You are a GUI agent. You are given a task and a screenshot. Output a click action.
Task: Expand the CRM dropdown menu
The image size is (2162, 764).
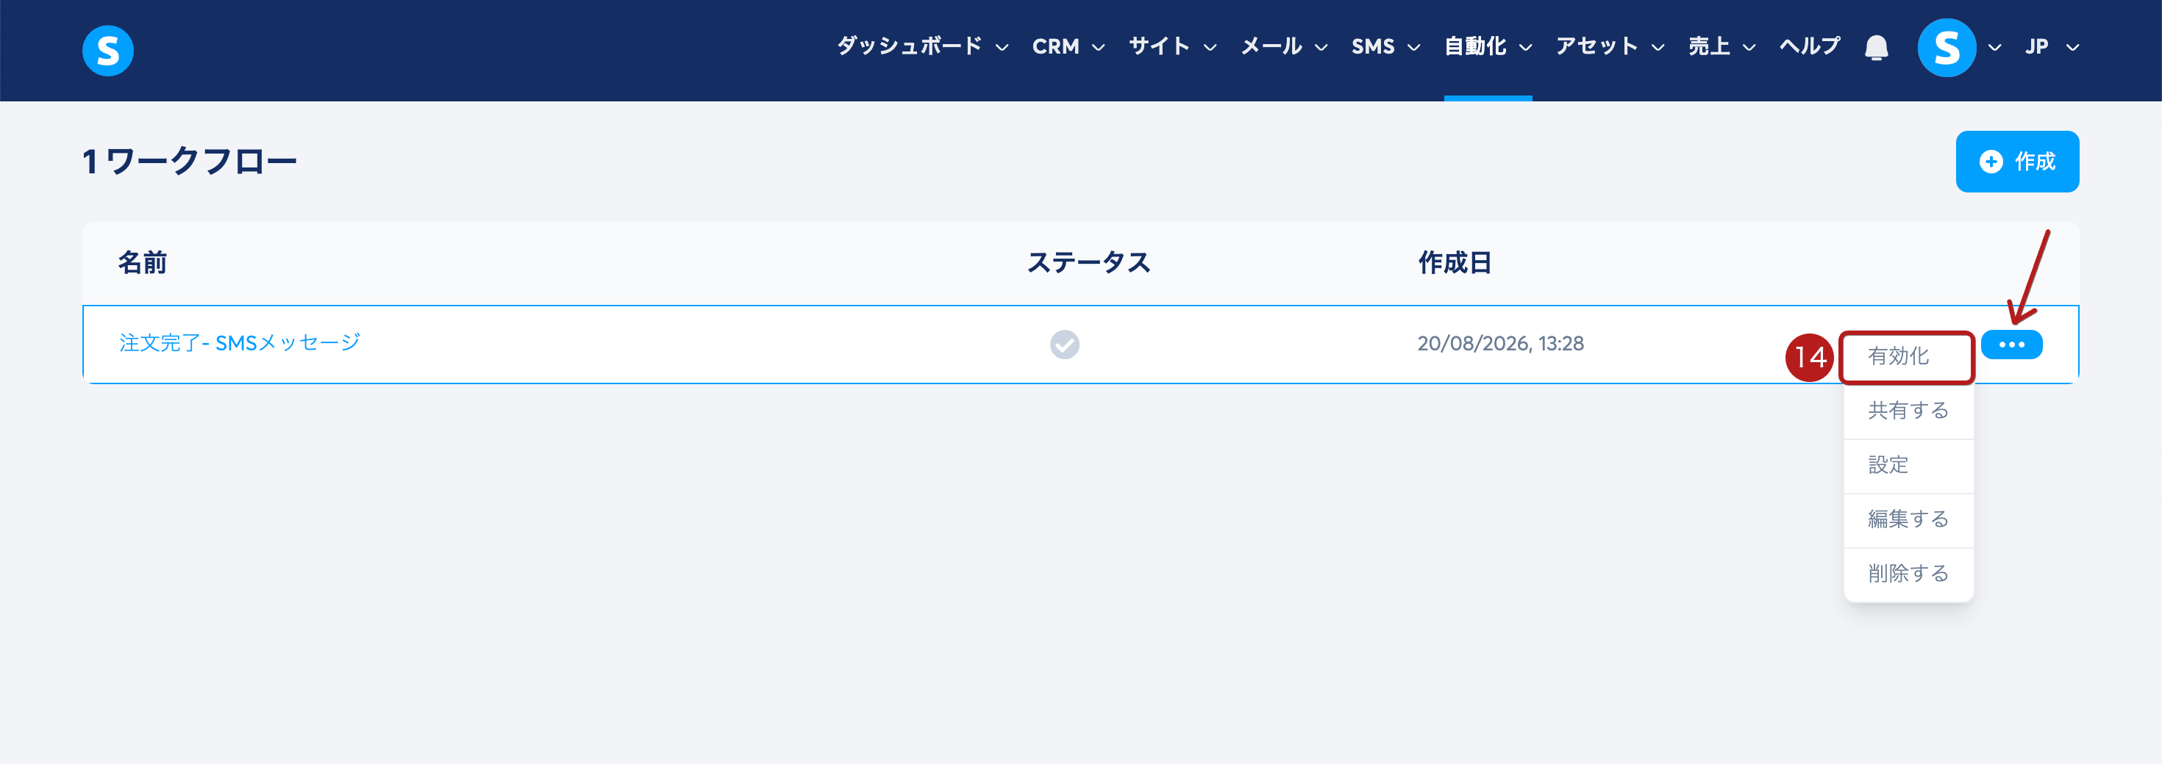[1068, 47]
